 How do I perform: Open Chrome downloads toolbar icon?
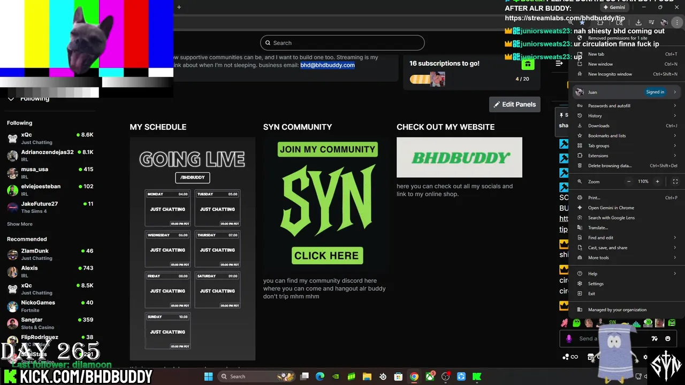[x=638, y=22]
